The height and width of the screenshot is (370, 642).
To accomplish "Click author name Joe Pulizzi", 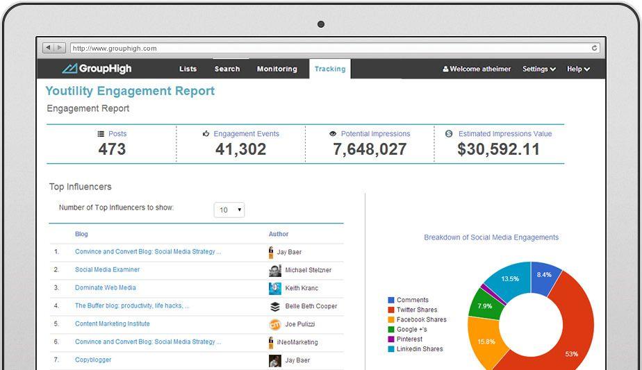I will coord(299,324).
